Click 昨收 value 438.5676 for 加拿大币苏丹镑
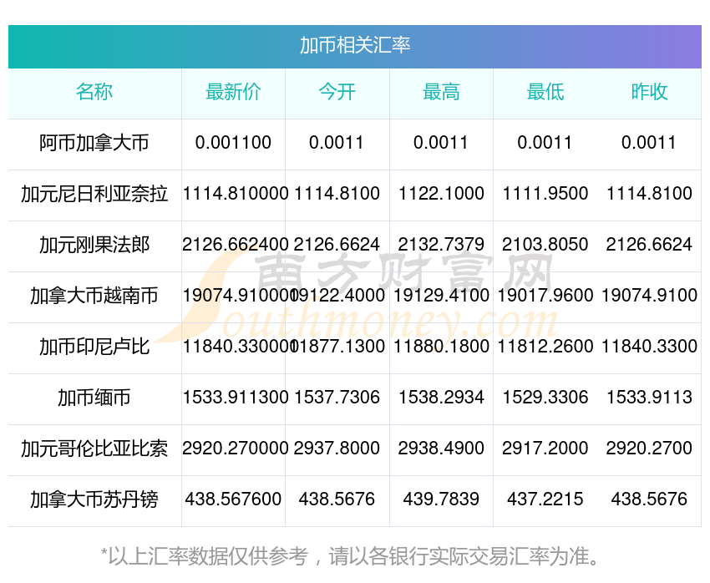 (649, 499)
